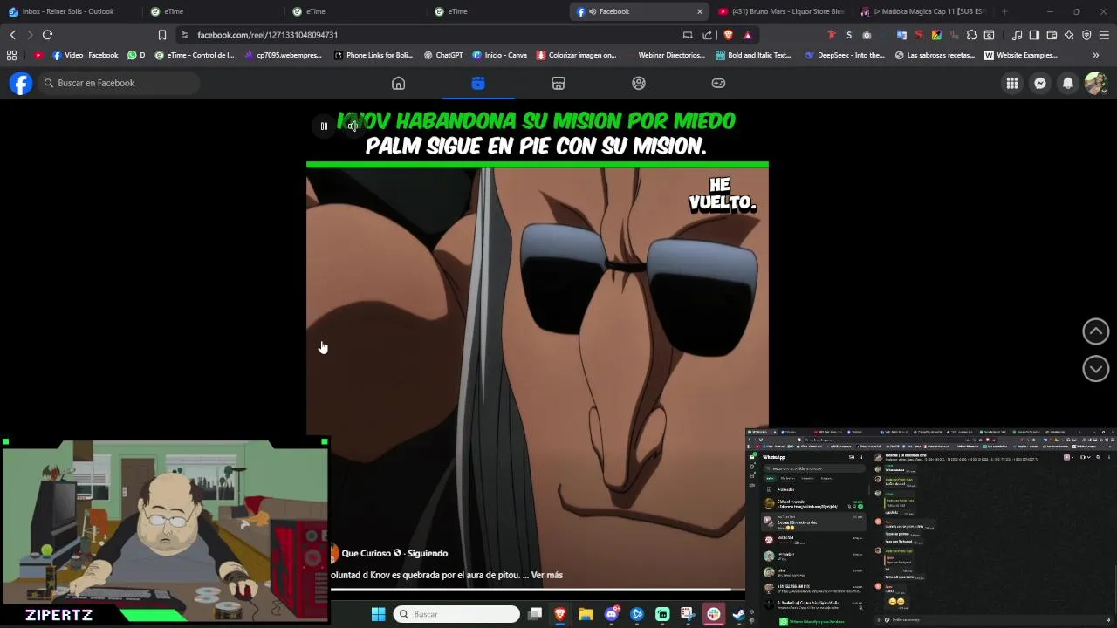The width and height of the screenshot is (1117, 628).
Task: Expand the caption with Ver más
Action: pyautogui.click(x=547, y=575)
